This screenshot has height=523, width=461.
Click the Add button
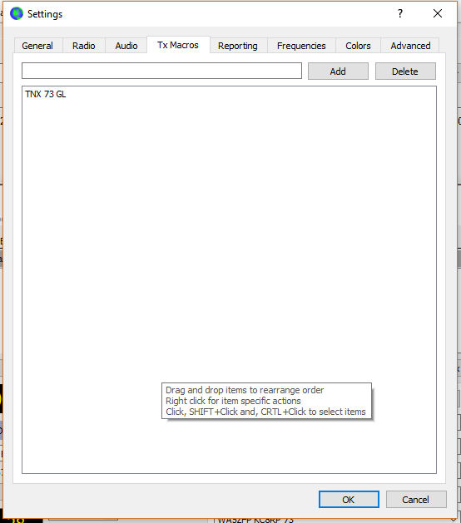click(338, 71)
